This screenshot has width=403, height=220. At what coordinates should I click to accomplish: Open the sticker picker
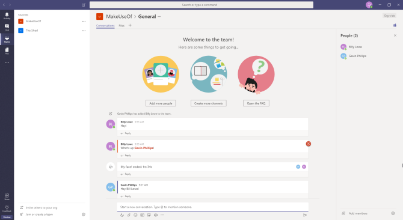pyautogui.click(x=149, y=215)
